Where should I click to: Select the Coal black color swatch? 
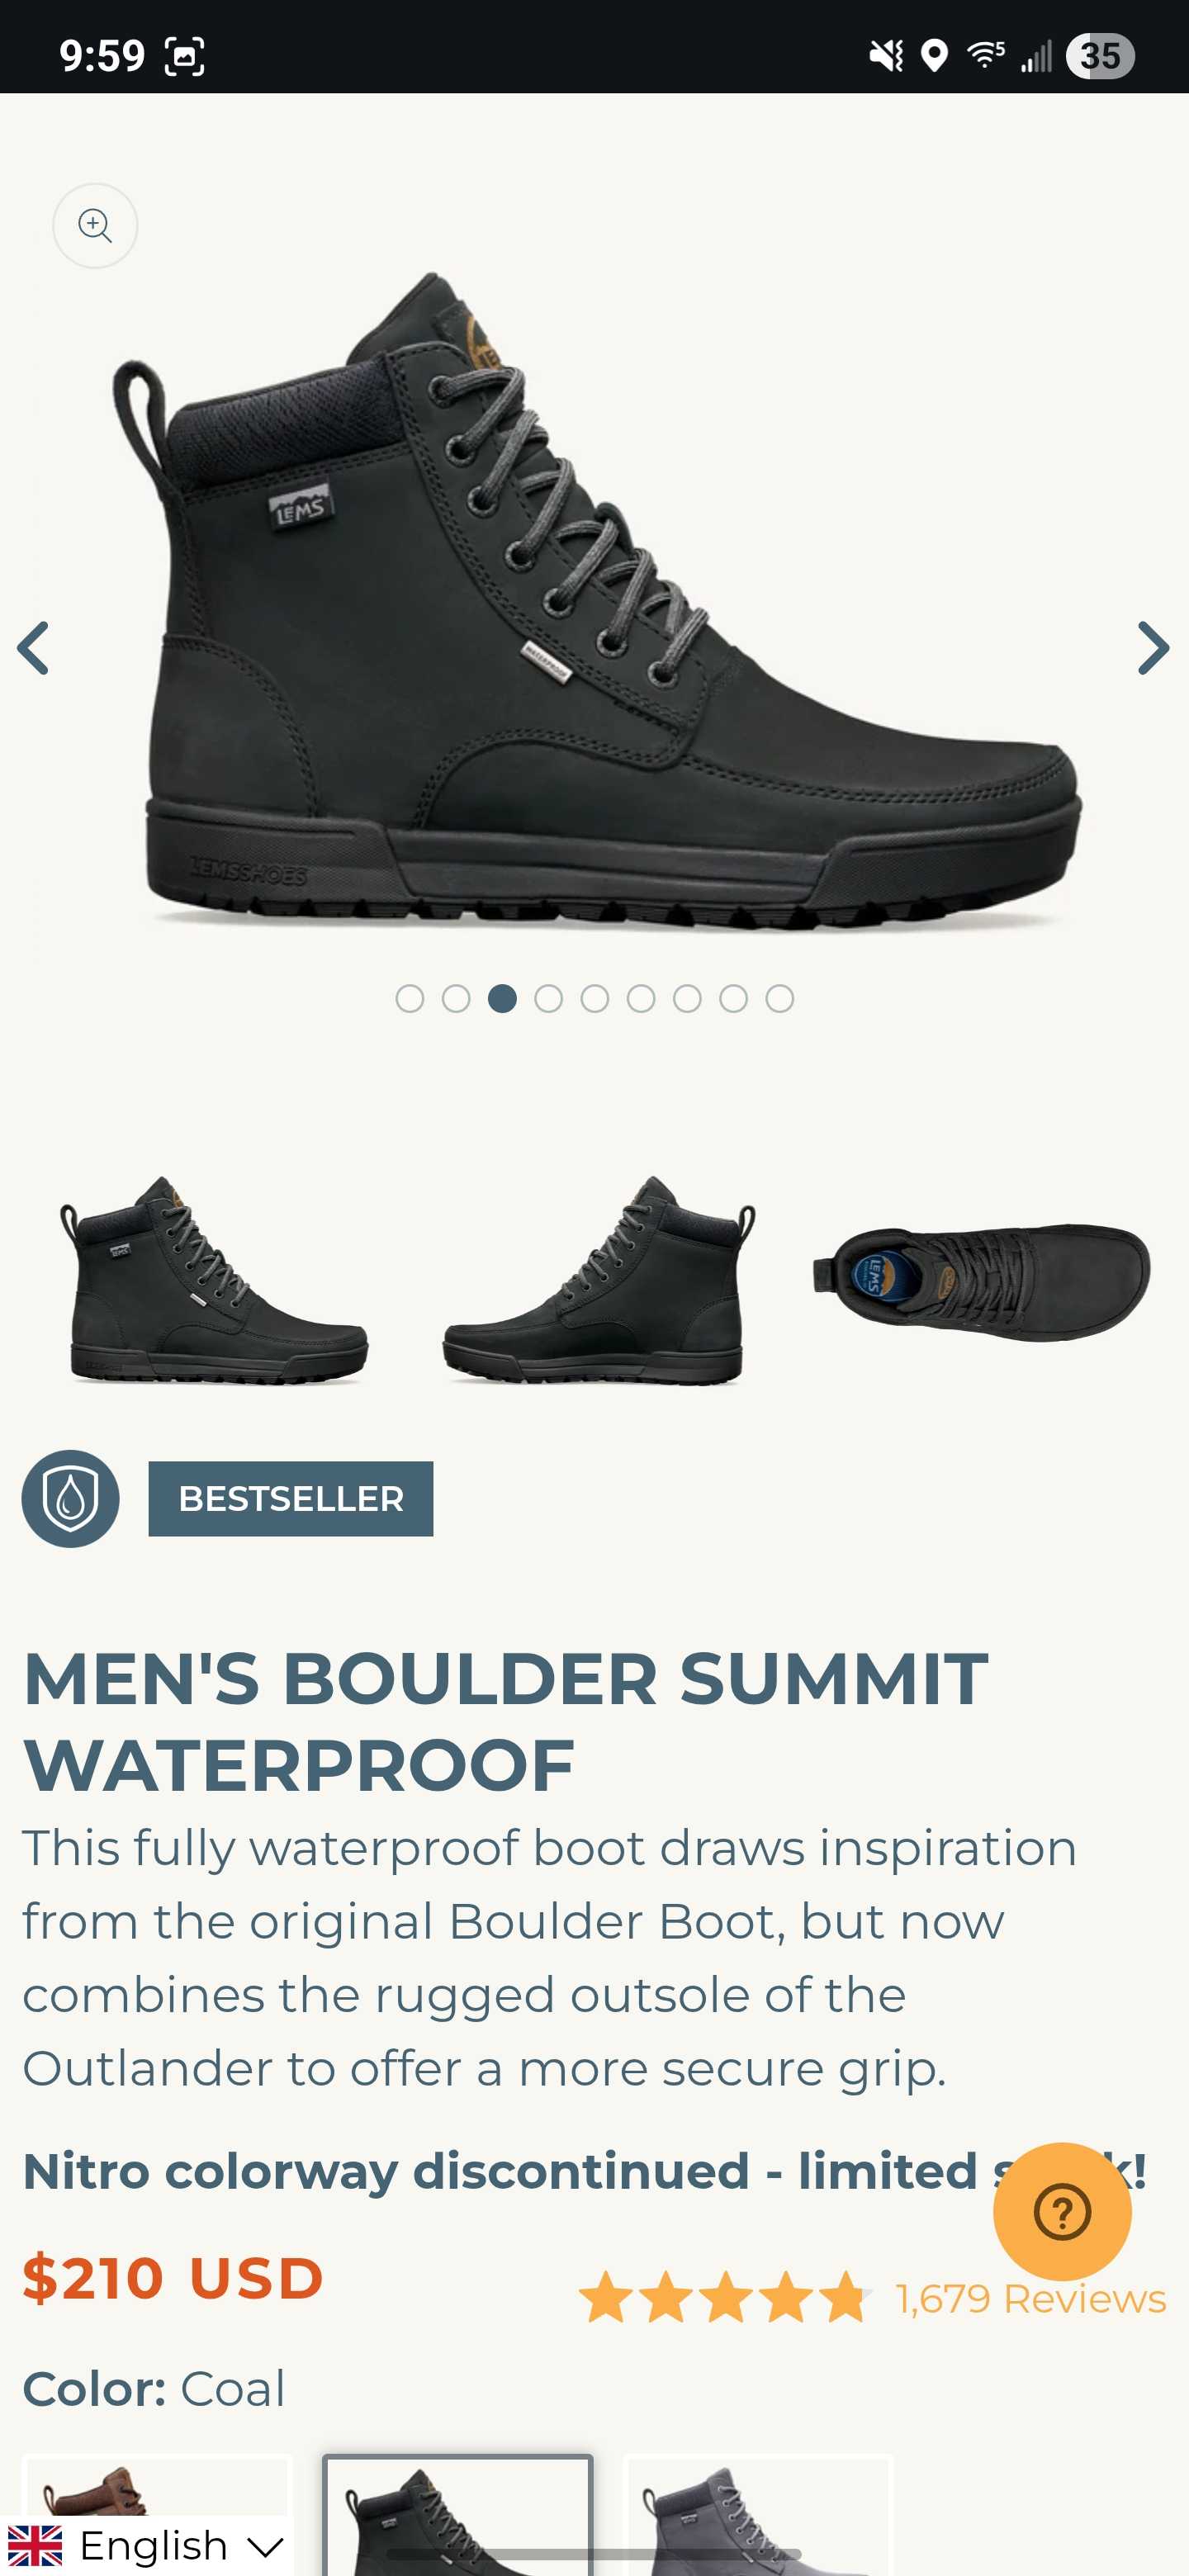pyautogui.click(x=457, y=2514)
